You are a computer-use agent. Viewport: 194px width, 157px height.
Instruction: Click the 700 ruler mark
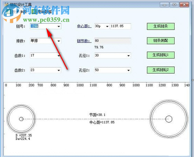tap(40, 85)
